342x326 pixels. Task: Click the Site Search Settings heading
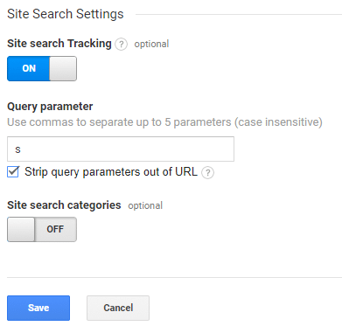point(66,14)
